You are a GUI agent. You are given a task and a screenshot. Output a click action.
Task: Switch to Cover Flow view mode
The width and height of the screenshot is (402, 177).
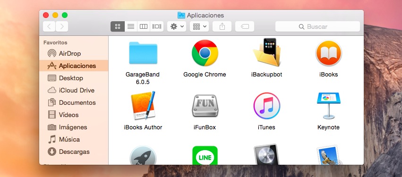click(x=157, y=26)
